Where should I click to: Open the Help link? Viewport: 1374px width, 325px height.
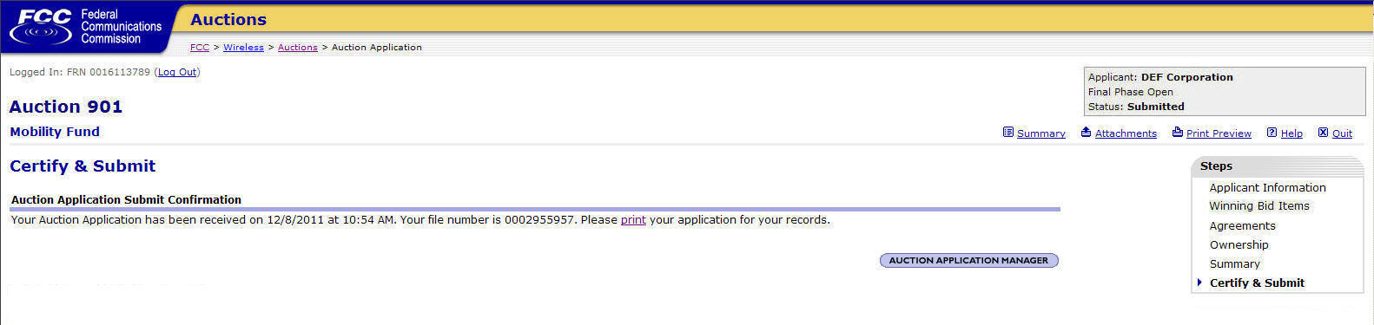(1291, 133)
